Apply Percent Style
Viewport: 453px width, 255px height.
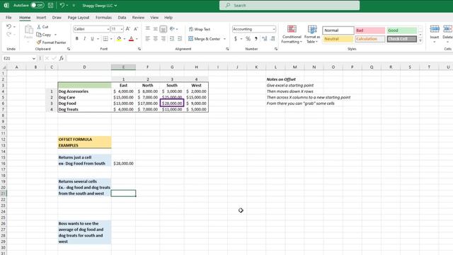248,38
